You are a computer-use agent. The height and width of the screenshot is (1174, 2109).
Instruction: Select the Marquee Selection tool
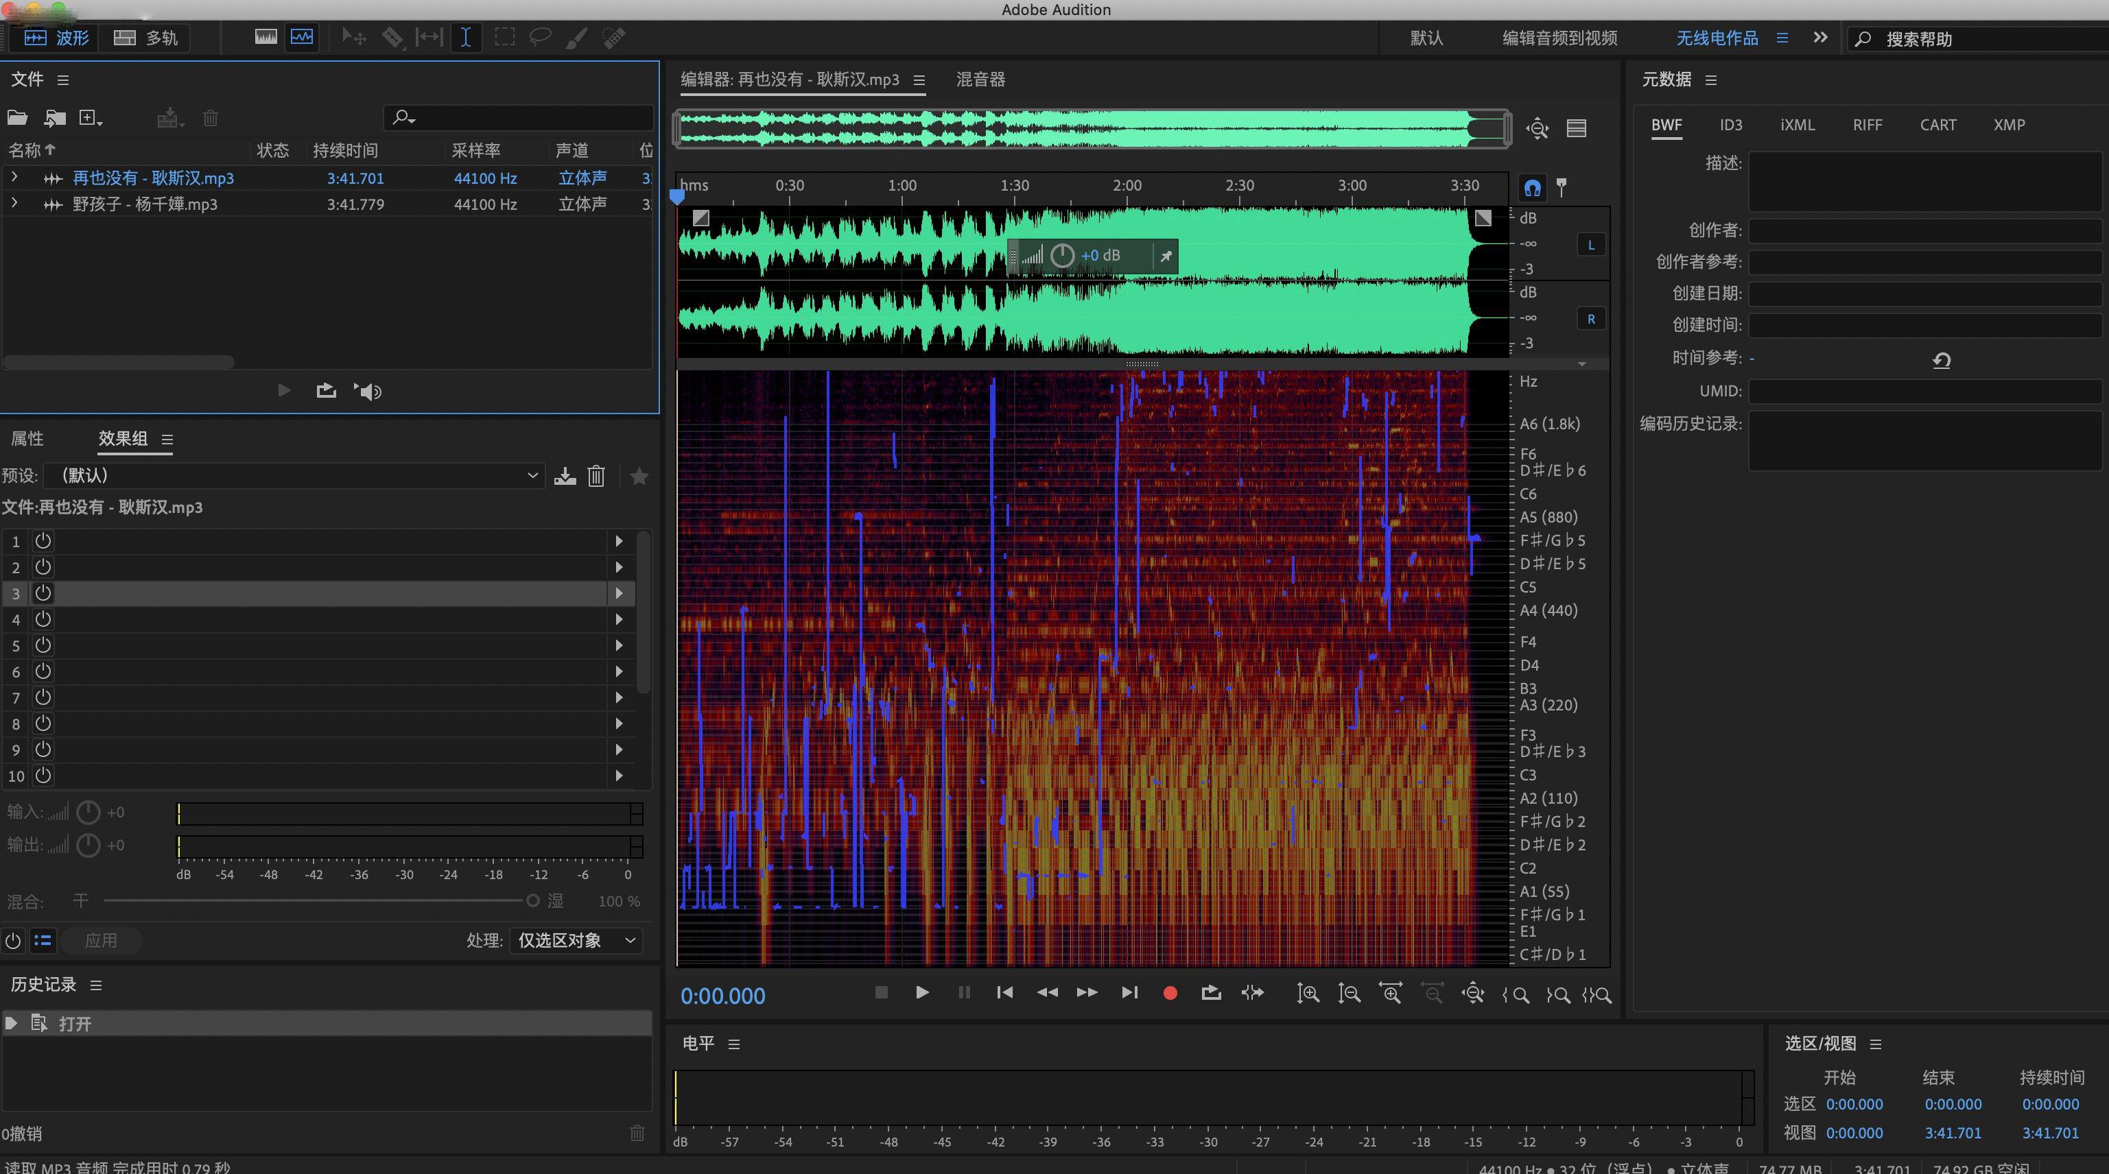pos(504,38)
